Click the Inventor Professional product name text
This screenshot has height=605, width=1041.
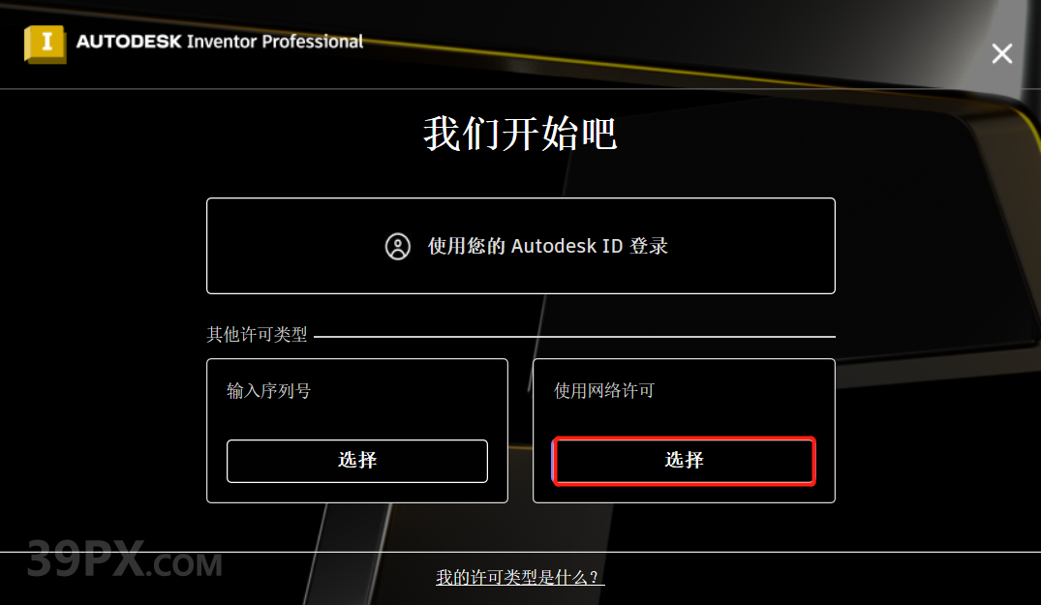click(275, 42)
